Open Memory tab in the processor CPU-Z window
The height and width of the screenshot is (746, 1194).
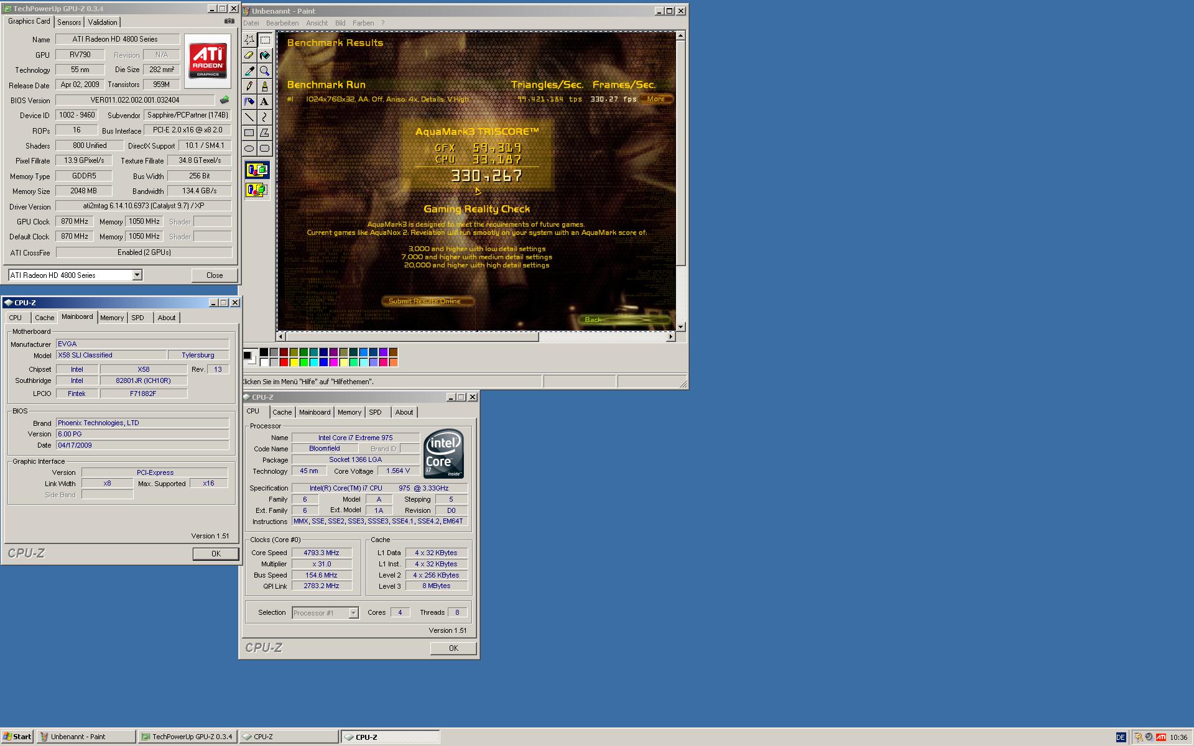[349, 412]
